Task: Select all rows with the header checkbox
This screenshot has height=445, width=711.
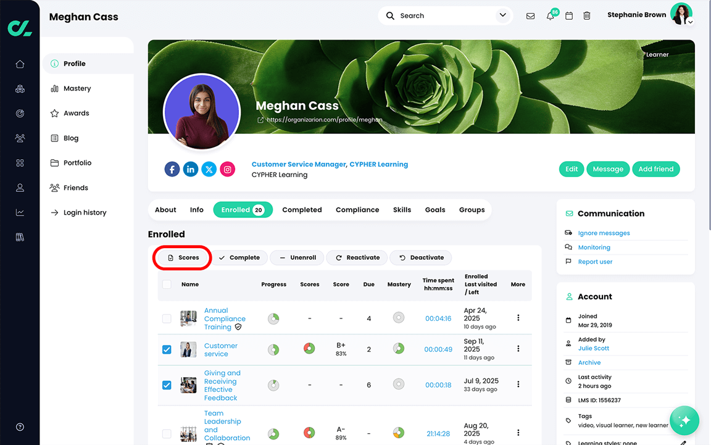Action: click(x=167, y=284)
